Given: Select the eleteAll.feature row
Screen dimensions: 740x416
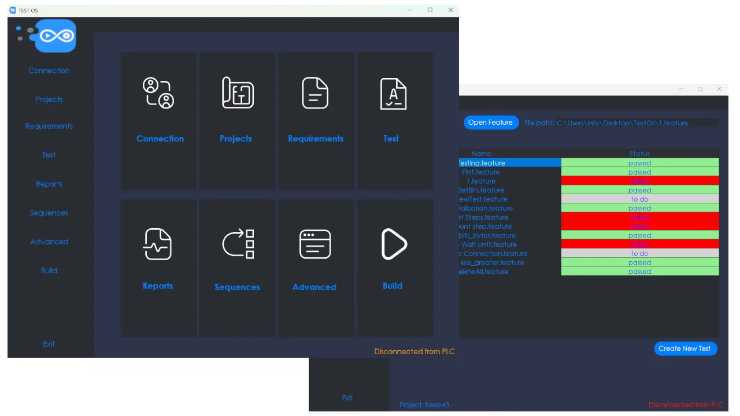Looking at the screenshot, I should (510, 272).
